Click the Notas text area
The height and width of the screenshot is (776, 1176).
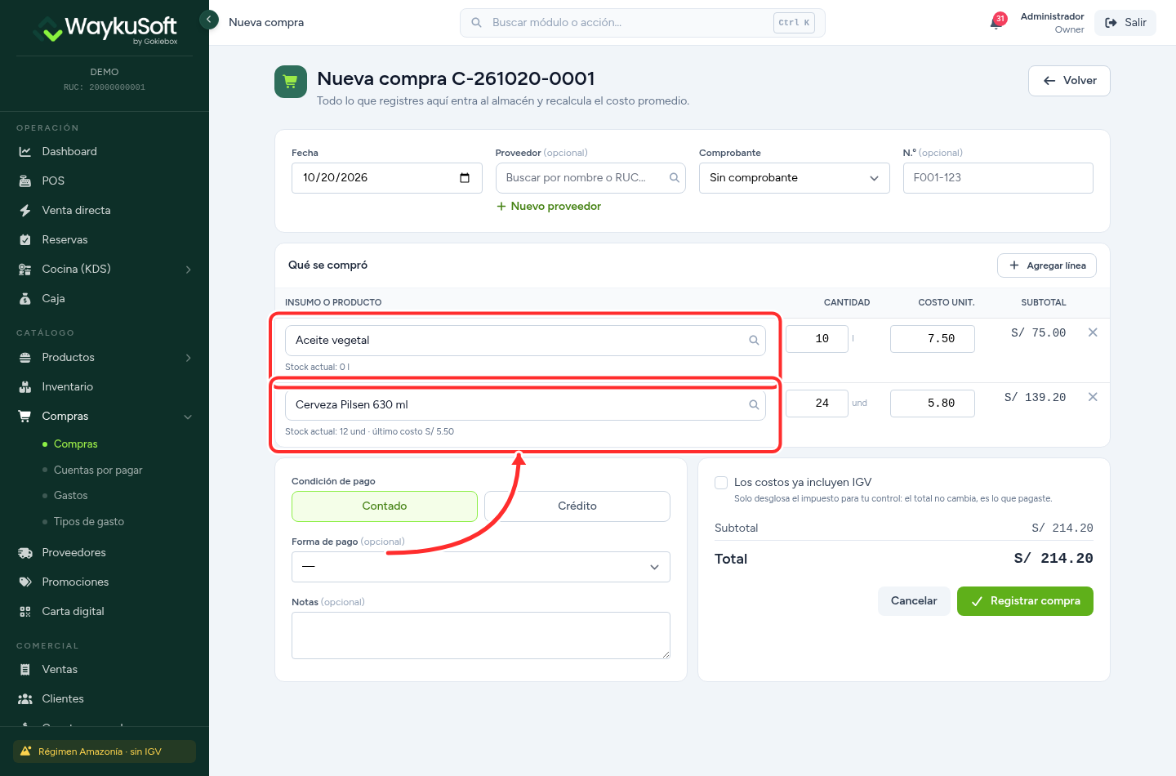(481, 636)
